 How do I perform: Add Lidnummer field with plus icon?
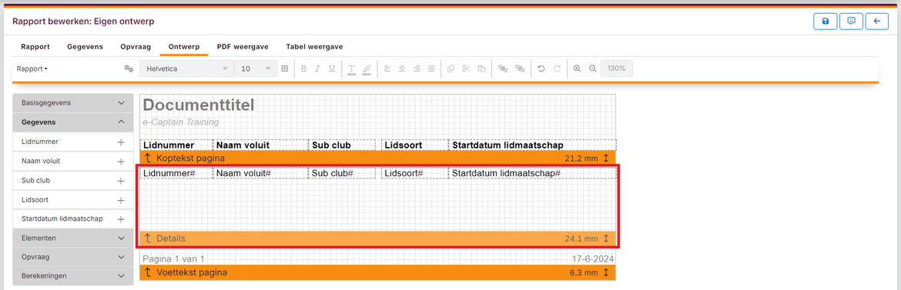(x=121, y=142)
